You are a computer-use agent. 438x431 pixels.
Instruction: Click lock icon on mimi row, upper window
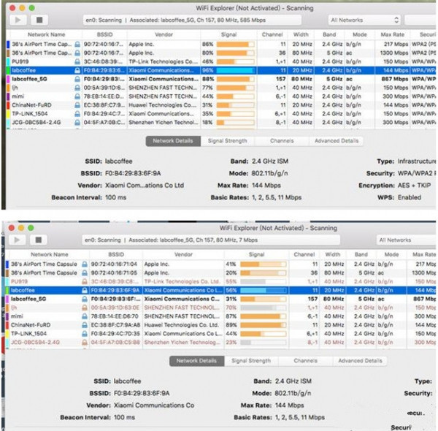click(77, 96)
